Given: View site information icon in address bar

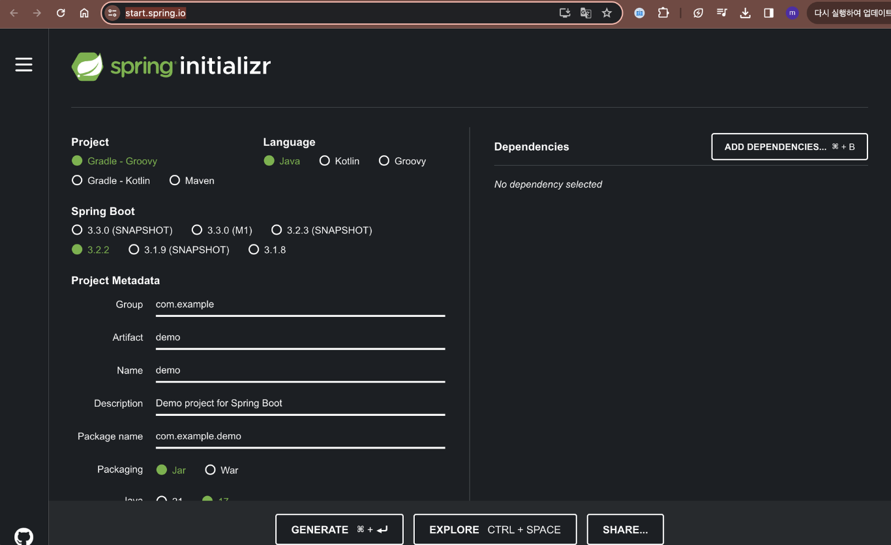Looking at the screenshot, I should (112, 13).
